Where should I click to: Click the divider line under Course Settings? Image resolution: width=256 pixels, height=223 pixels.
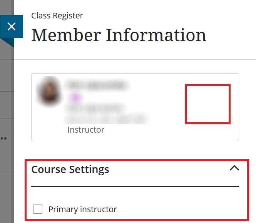pos(135,186)
